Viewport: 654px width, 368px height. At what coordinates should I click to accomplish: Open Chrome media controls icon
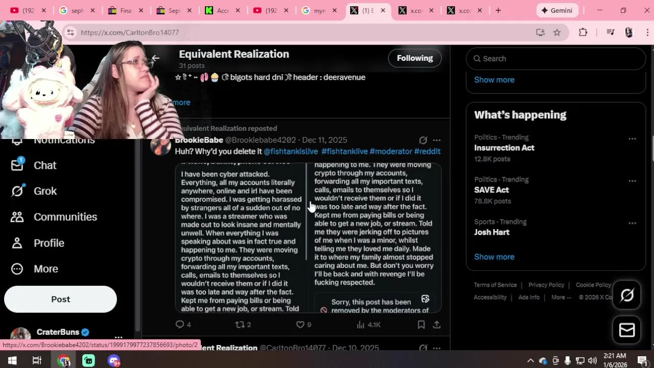tap(610, 33)
